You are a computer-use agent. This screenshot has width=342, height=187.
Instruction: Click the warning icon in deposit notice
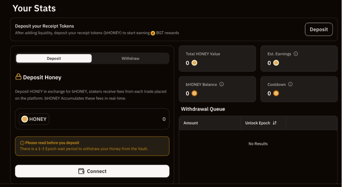[22, 143]
